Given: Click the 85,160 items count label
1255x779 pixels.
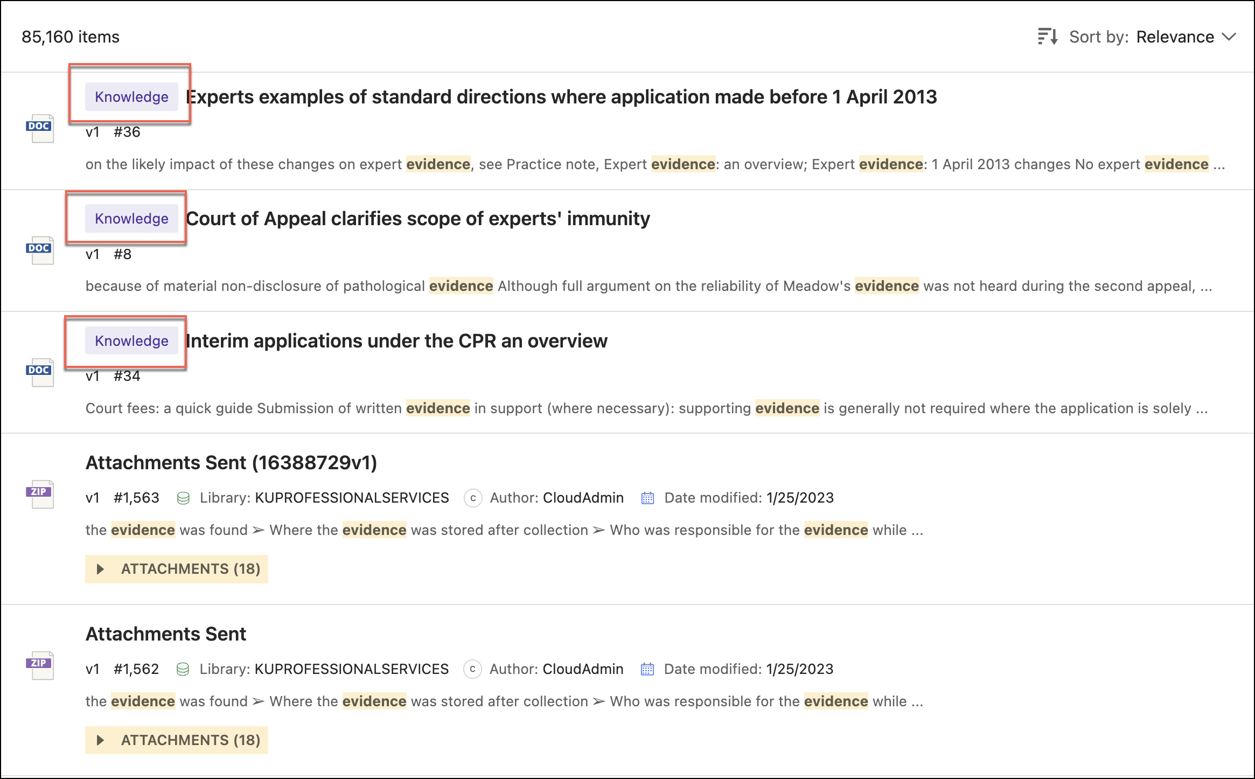Looking at the screenshot, I should point(71,37).
